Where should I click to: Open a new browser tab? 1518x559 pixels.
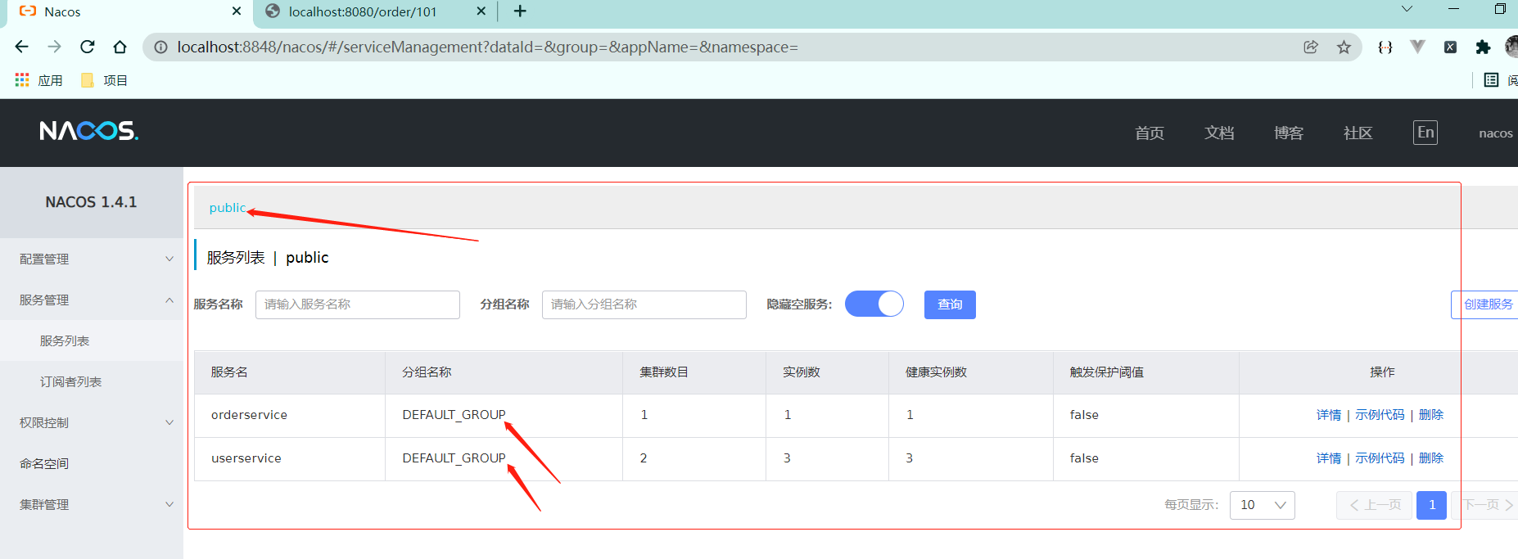520,11
